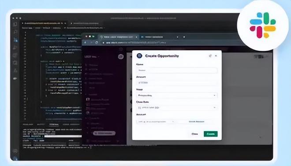
Task: Select the Terminal tab in bottom panel
Action: 54,125
